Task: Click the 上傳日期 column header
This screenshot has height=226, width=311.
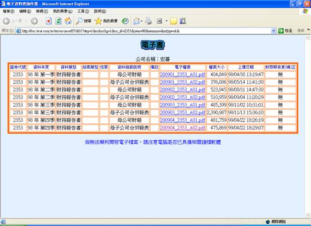Action: (x=246, y=67)
